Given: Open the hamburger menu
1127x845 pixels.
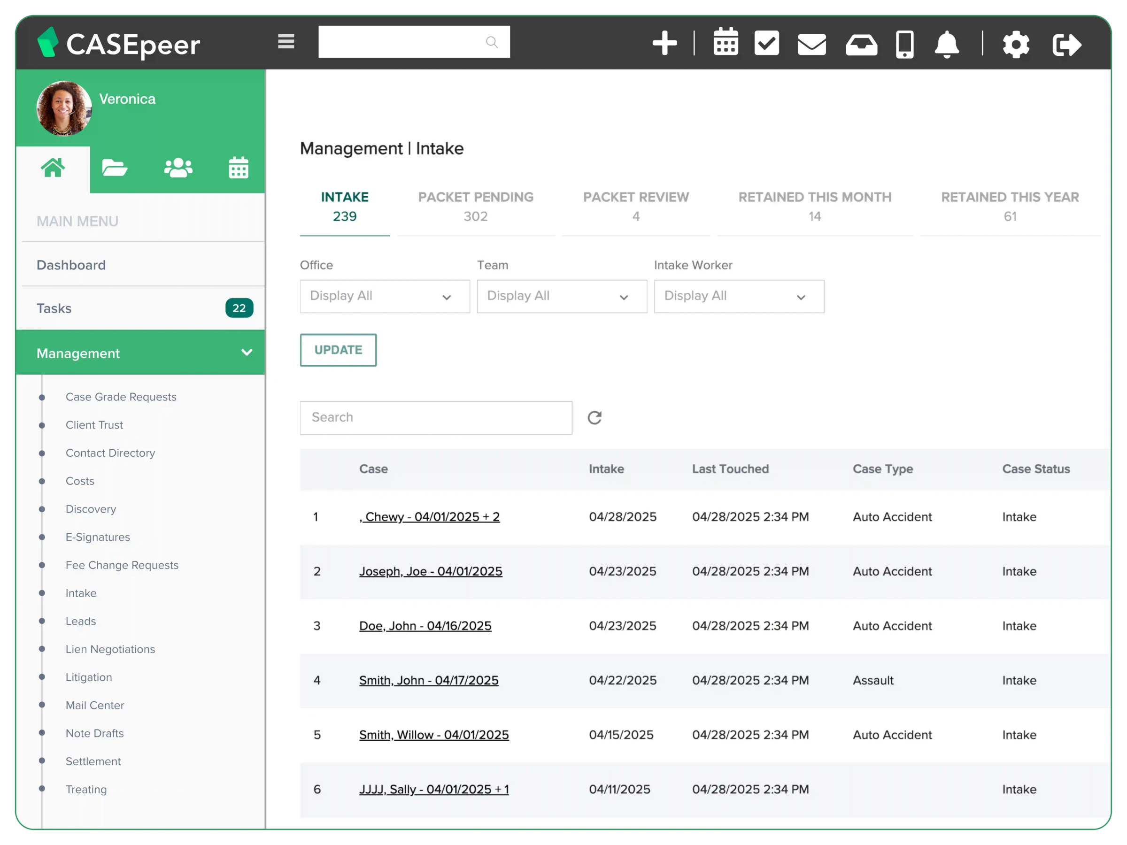Looking at the screenshot, I should click(x=286, y=42).
